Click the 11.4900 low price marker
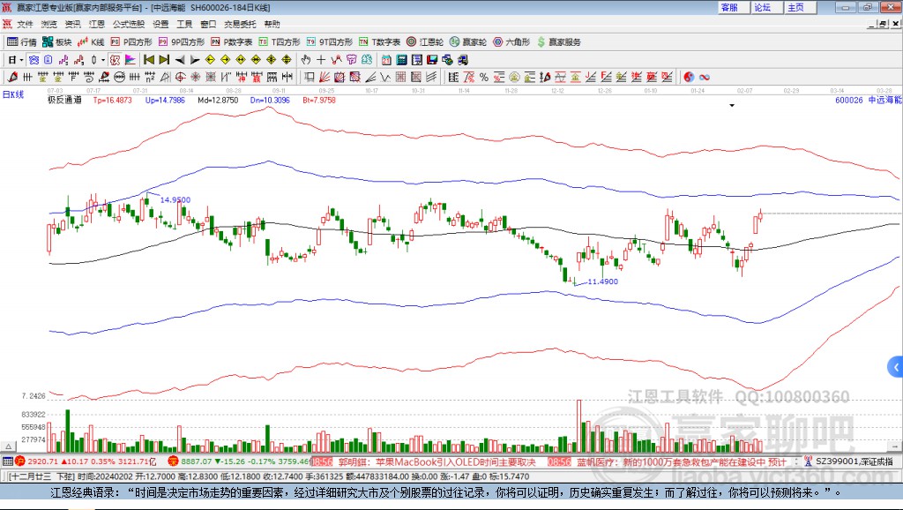Screen dimensions: 903x510 click(602, 281)
